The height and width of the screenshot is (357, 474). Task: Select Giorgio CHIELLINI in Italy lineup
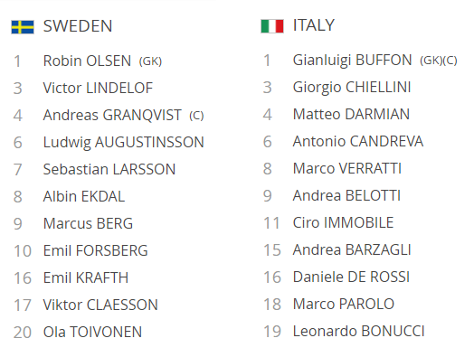(352, 87)
